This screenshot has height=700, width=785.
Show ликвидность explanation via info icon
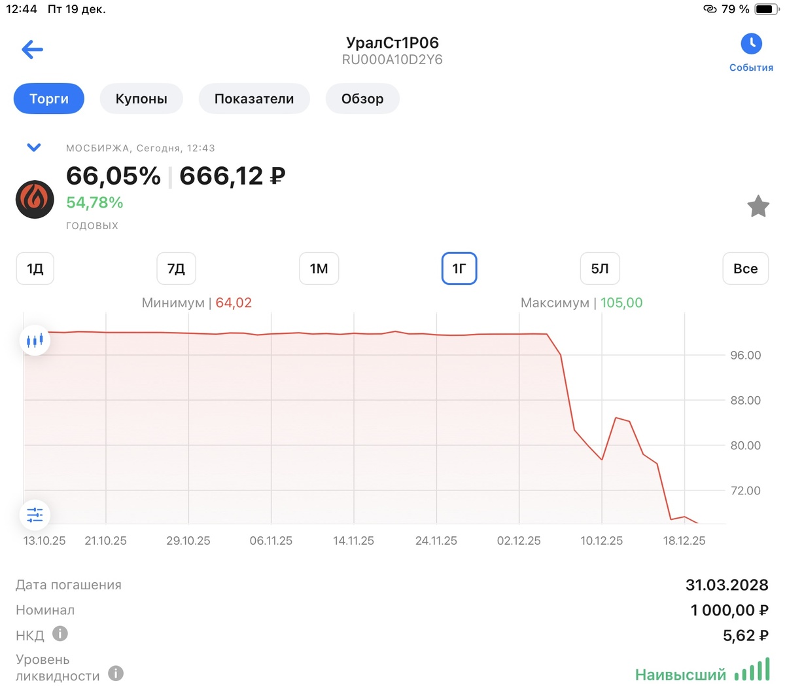(x=115, y=674)
